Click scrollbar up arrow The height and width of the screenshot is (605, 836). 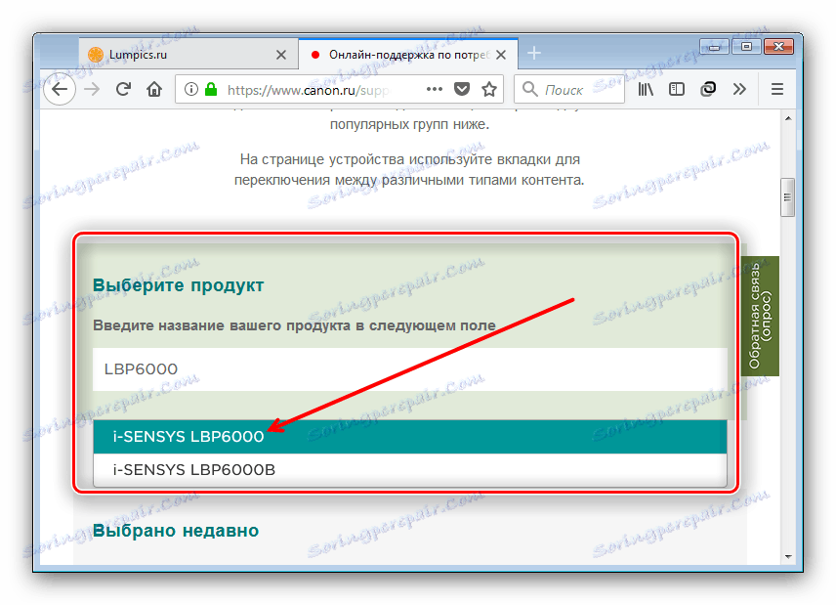[x=788, y=118]
